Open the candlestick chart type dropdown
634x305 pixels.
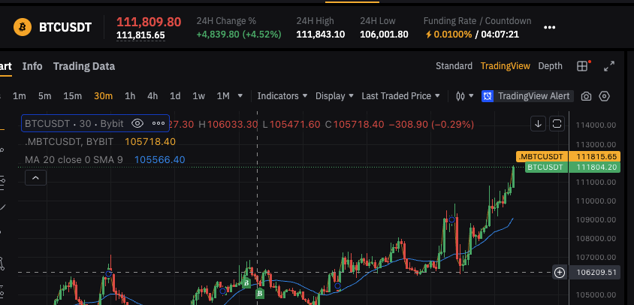click(x=464, y=96)
